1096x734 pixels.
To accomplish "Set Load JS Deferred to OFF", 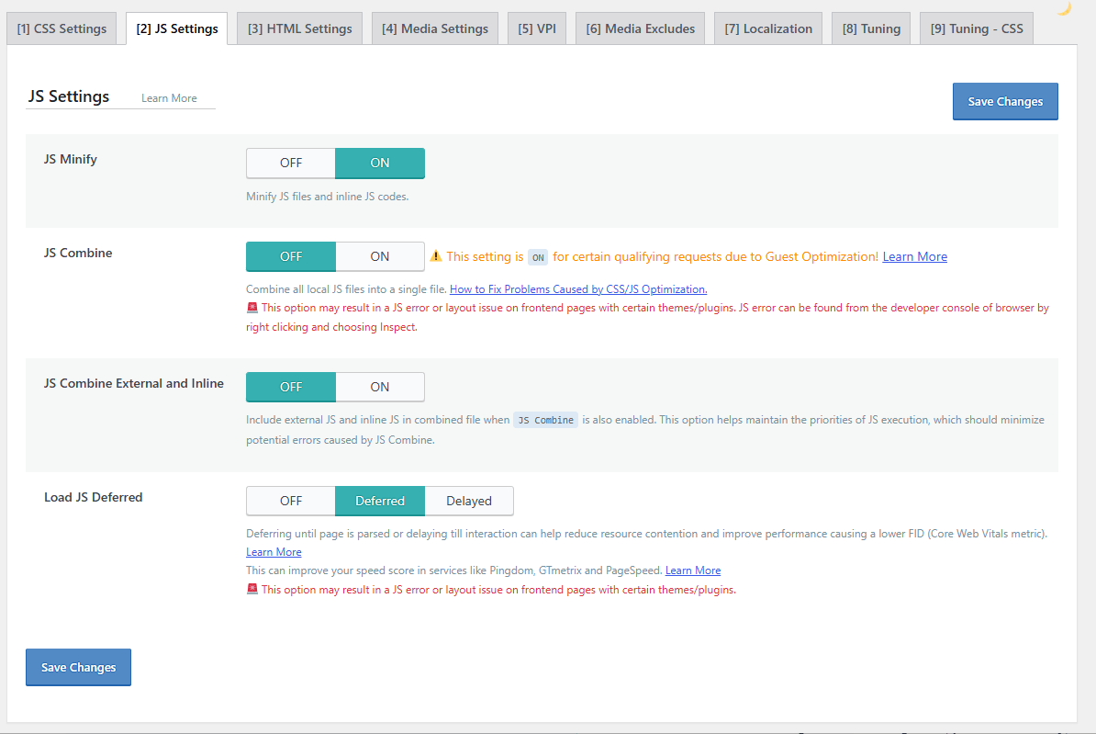I will 291,501.
